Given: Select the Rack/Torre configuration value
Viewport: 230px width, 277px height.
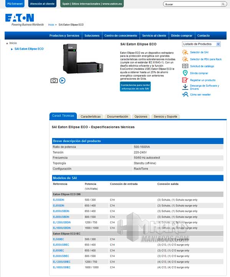Looking at the screenshot, I should (141, 169).
